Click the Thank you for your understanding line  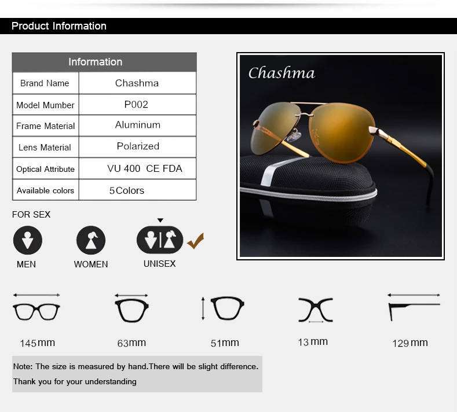pyautogui.click(x=75, y=382)
